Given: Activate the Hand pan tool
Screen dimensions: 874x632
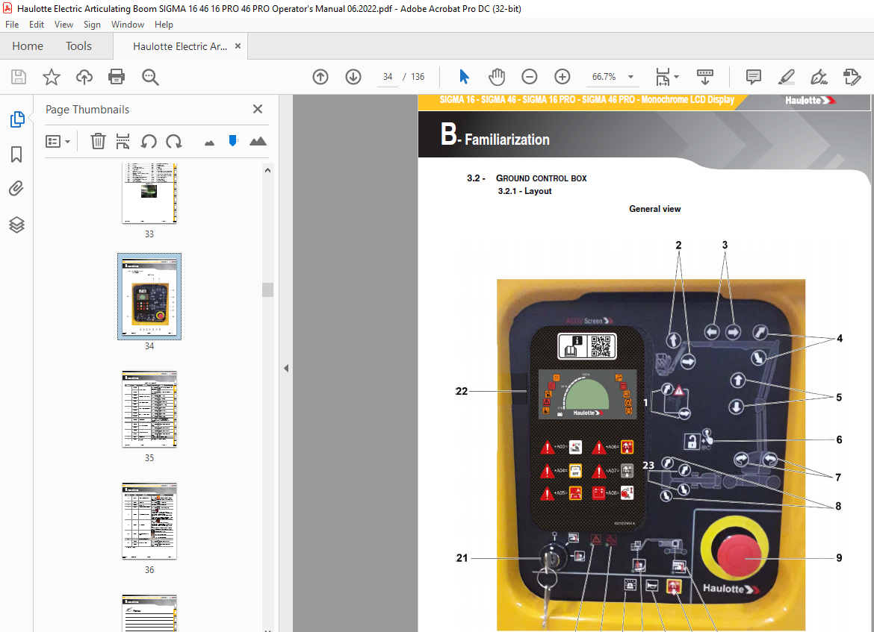Looking at the screenshot, I should point(496,77).
